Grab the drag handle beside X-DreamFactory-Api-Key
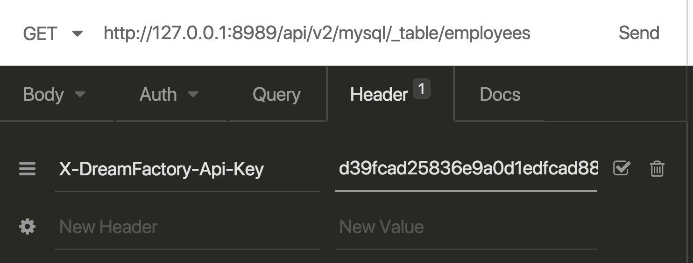Image resolution: width=693 pixels, height=263 pixels. pyautogui.click(x=27, y=168)
